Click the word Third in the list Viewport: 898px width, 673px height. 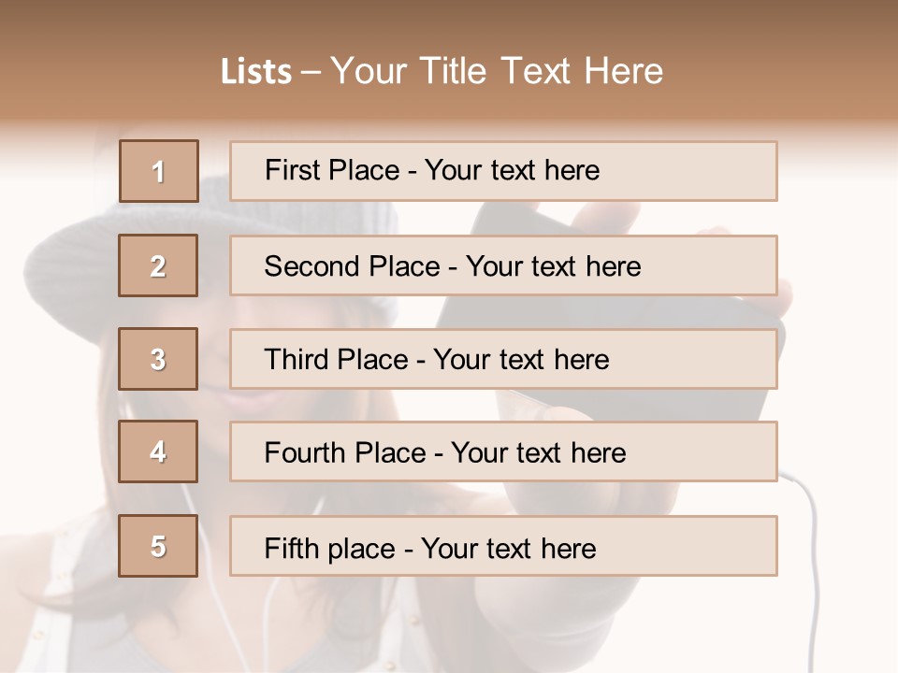[x=297, y=359]
